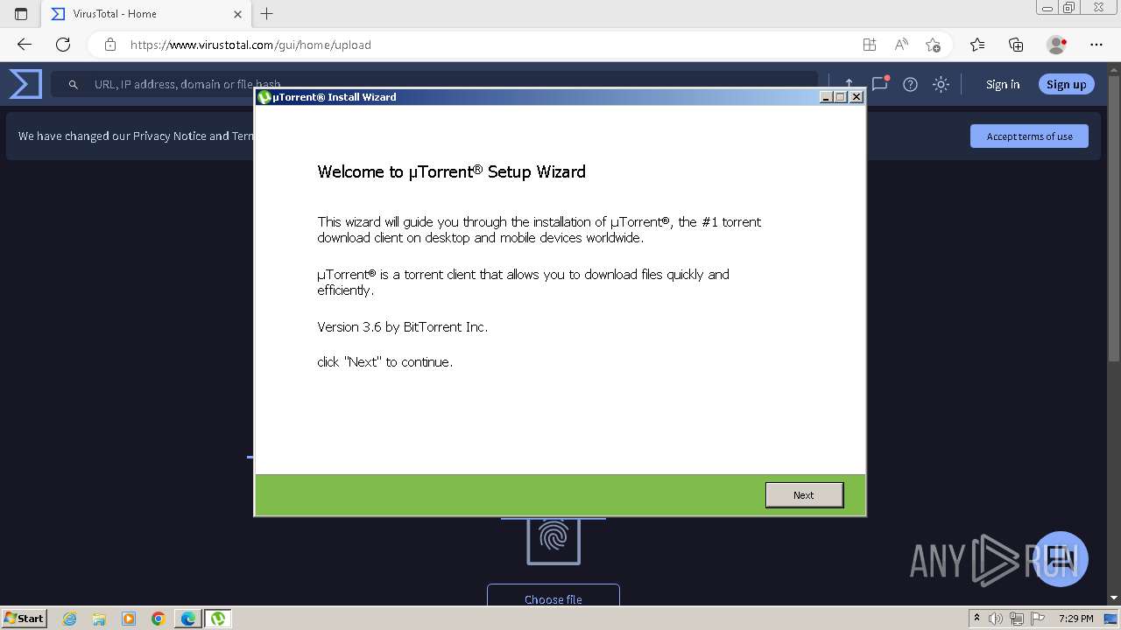Click the 7:29 PM taskbar clock
Screen dimensions: 1121x630
[x=1076, y=619]
